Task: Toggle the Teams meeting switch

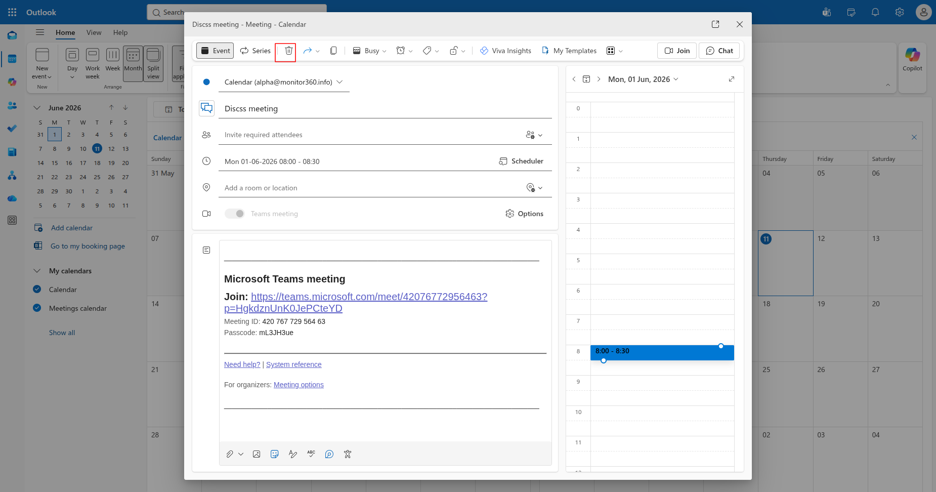Action: click(234, 214)
